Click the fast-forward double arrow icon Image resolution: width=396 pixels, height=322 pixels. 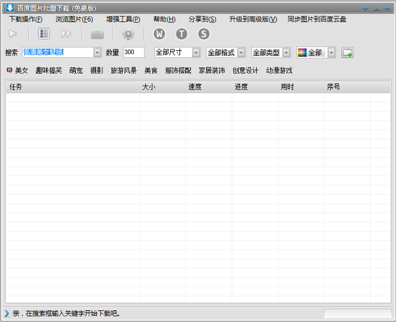66,34
